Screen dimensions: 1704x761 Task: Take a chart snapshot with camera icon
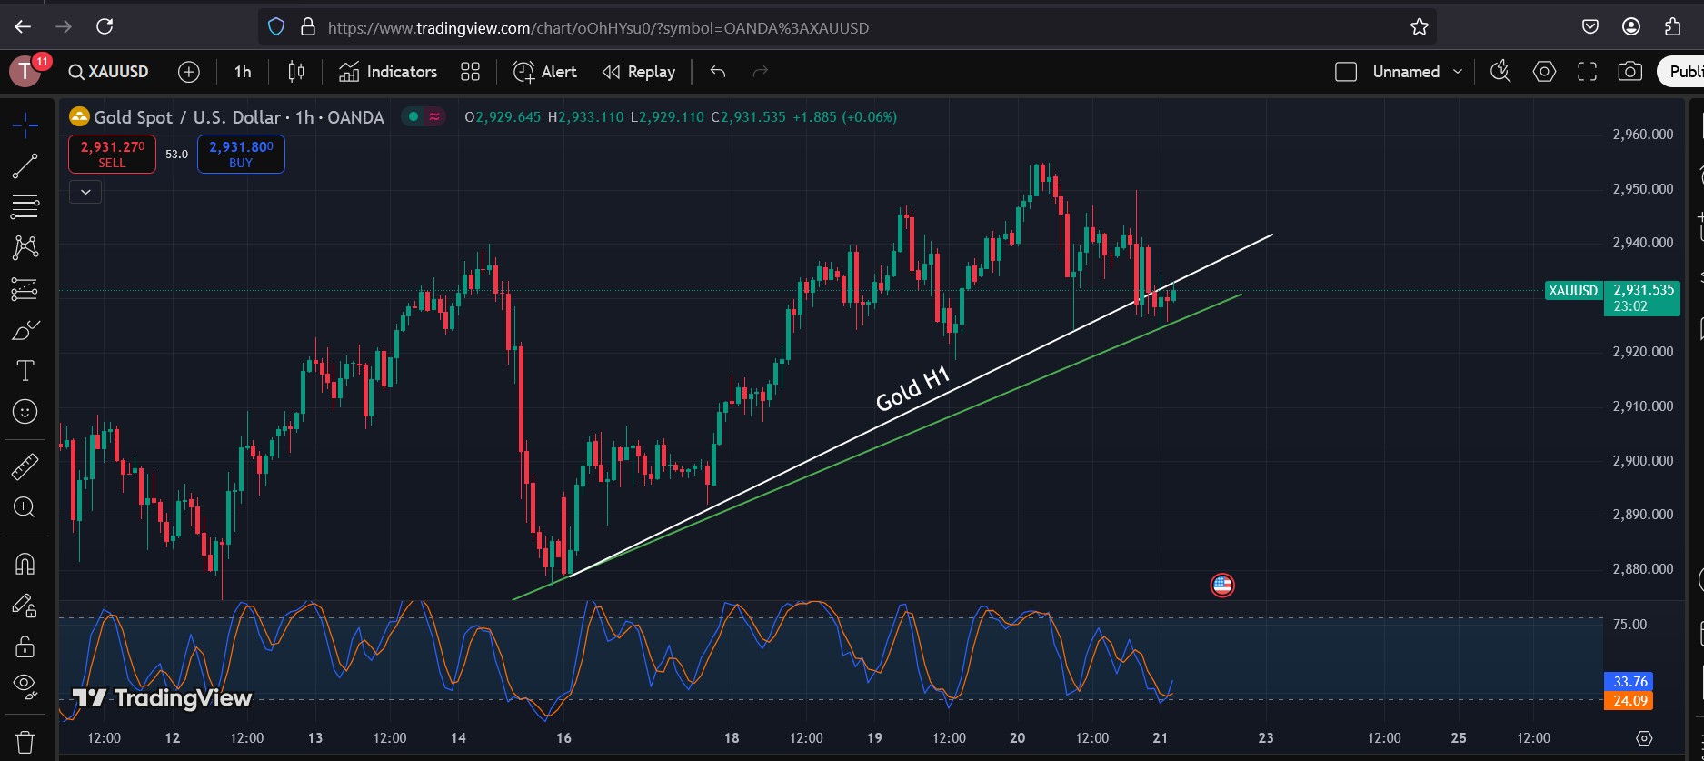1629,72
